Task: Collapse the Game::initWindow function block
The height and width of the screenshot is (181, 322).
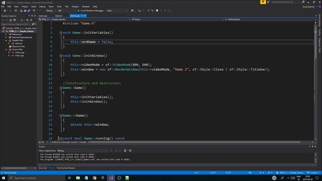Action: (61, 56)
